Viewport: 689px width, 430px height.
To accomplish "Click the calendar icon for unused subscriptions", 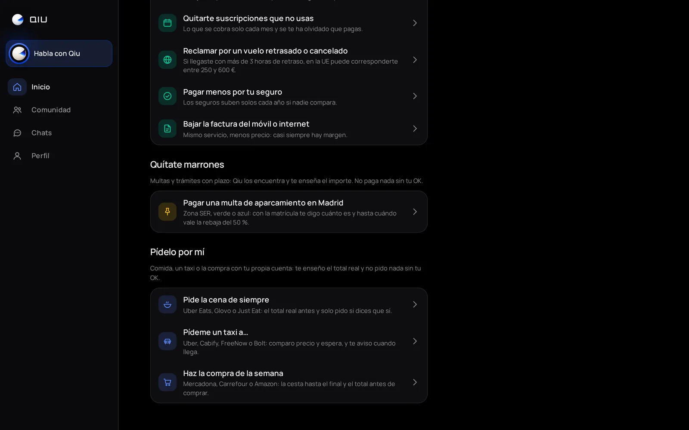I will 168,23.
